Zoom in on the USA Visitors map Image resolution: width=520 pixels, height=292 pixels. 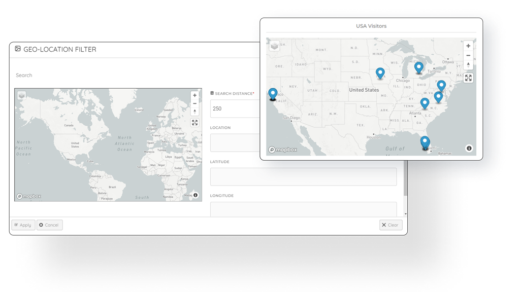pyautogui.click(x=468, y=46)
